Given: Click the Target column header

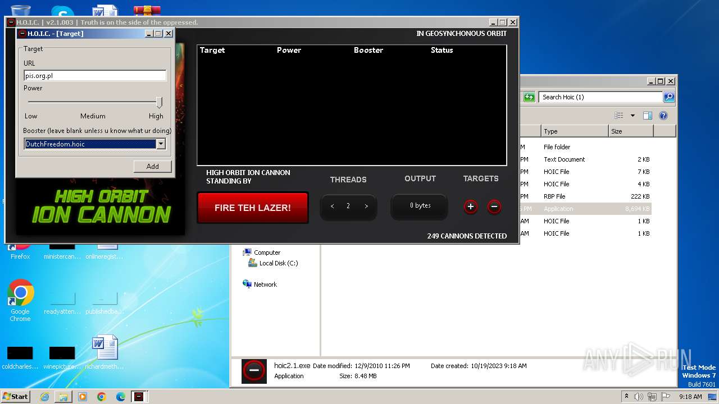Looking at the screenshot, I should click(x=212, y=50).
